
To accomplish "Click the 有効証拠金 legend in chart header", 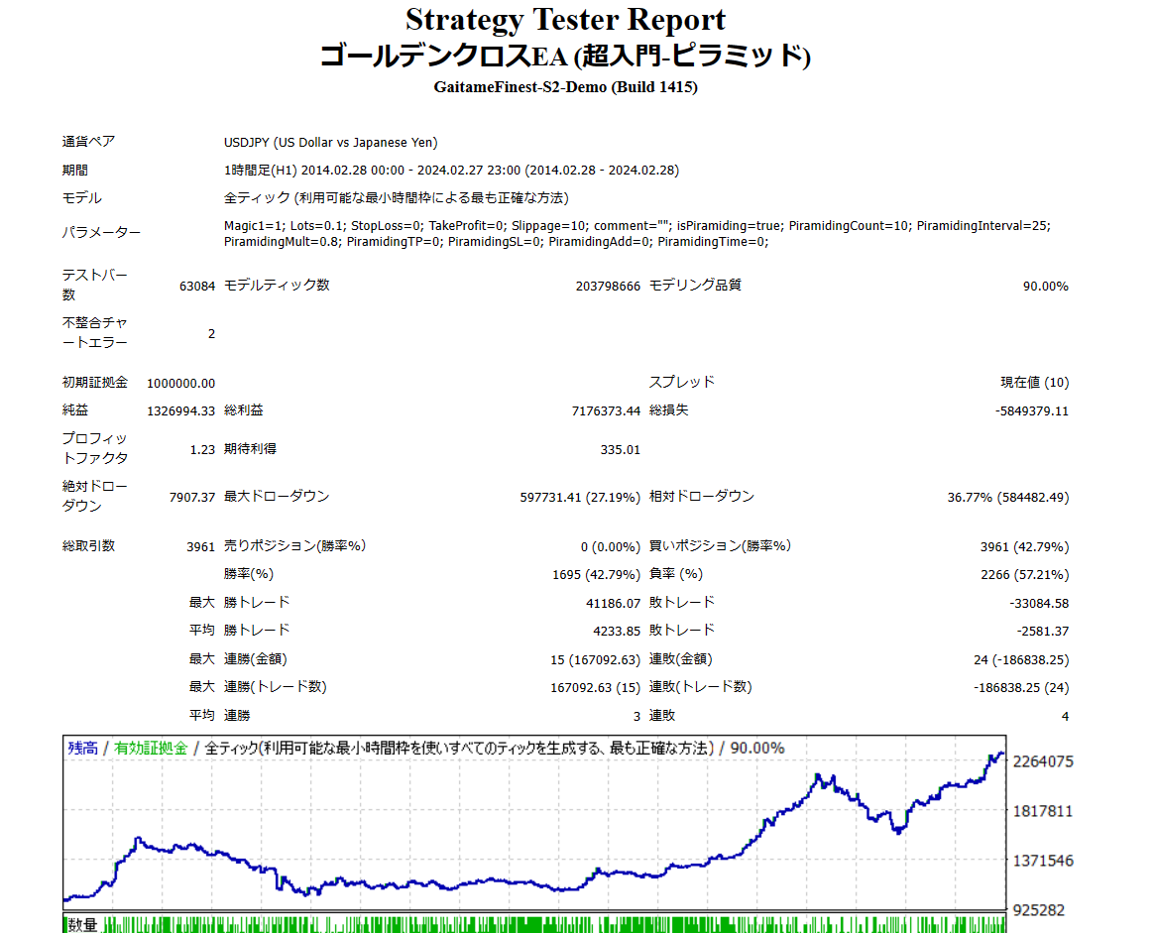I will [x=151, y=749].
